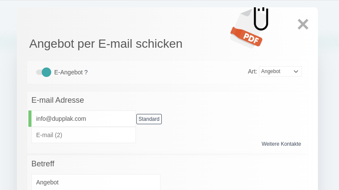Viewport: 339px width, 190px height.
Task: Click the E-mail (2) input field
Action: [x=84, y=135]
